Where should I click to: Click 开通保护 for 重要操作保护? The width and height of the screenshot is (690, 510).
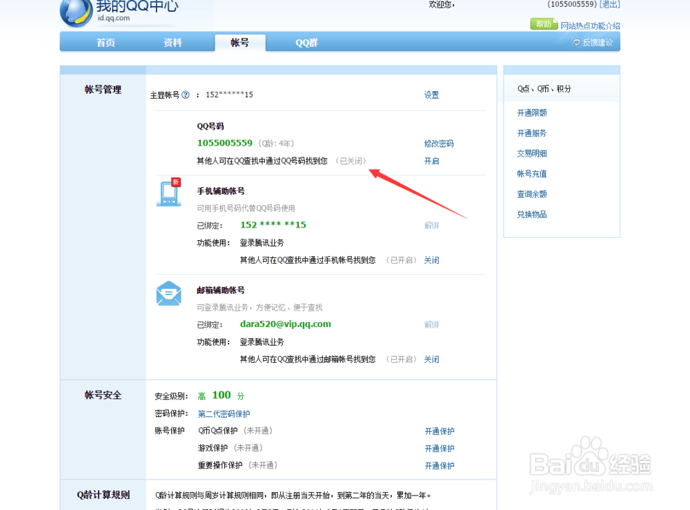(439, 466)
